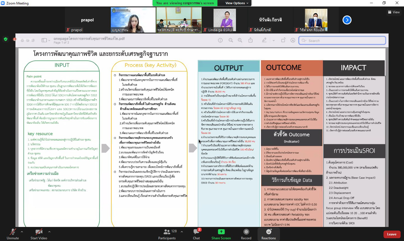Click the green encryption shield icon
This screenshot has width=404, height=241.
click(x=6, y=39)
